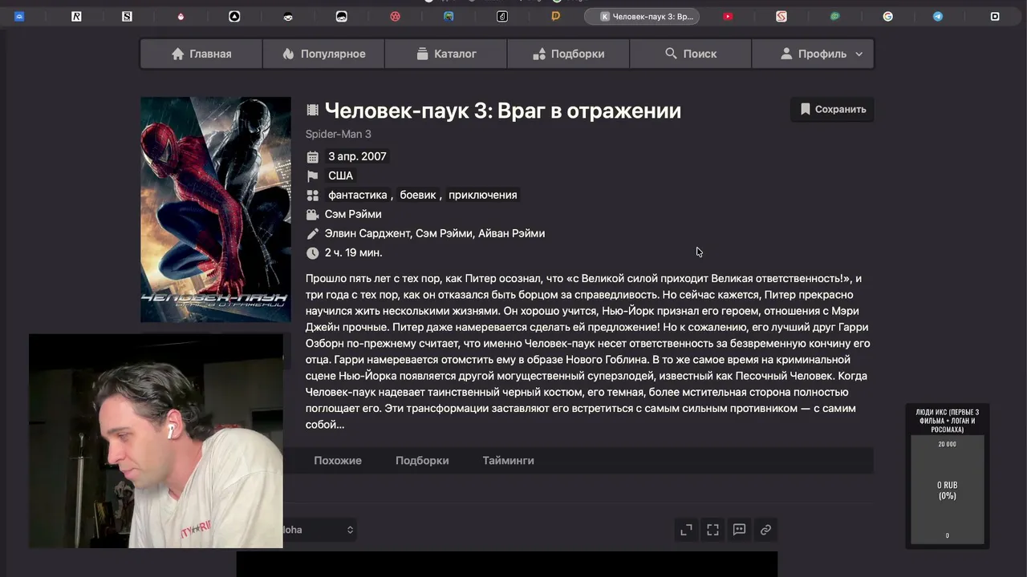Image resolution: width=1027 pixels, height=577 pixels.
Task: Click the genres grid icon
Action: click(x=313, y=196)
